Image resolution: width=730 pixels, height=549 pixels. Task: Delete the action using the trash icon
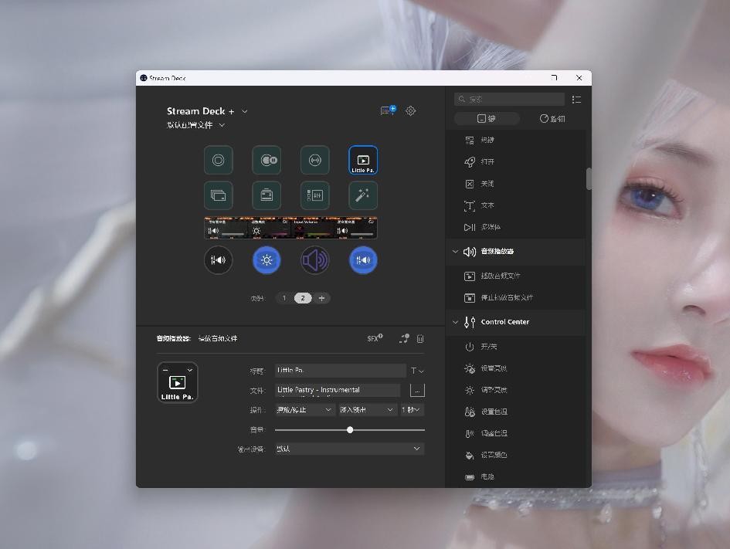[x=420, y=339]
